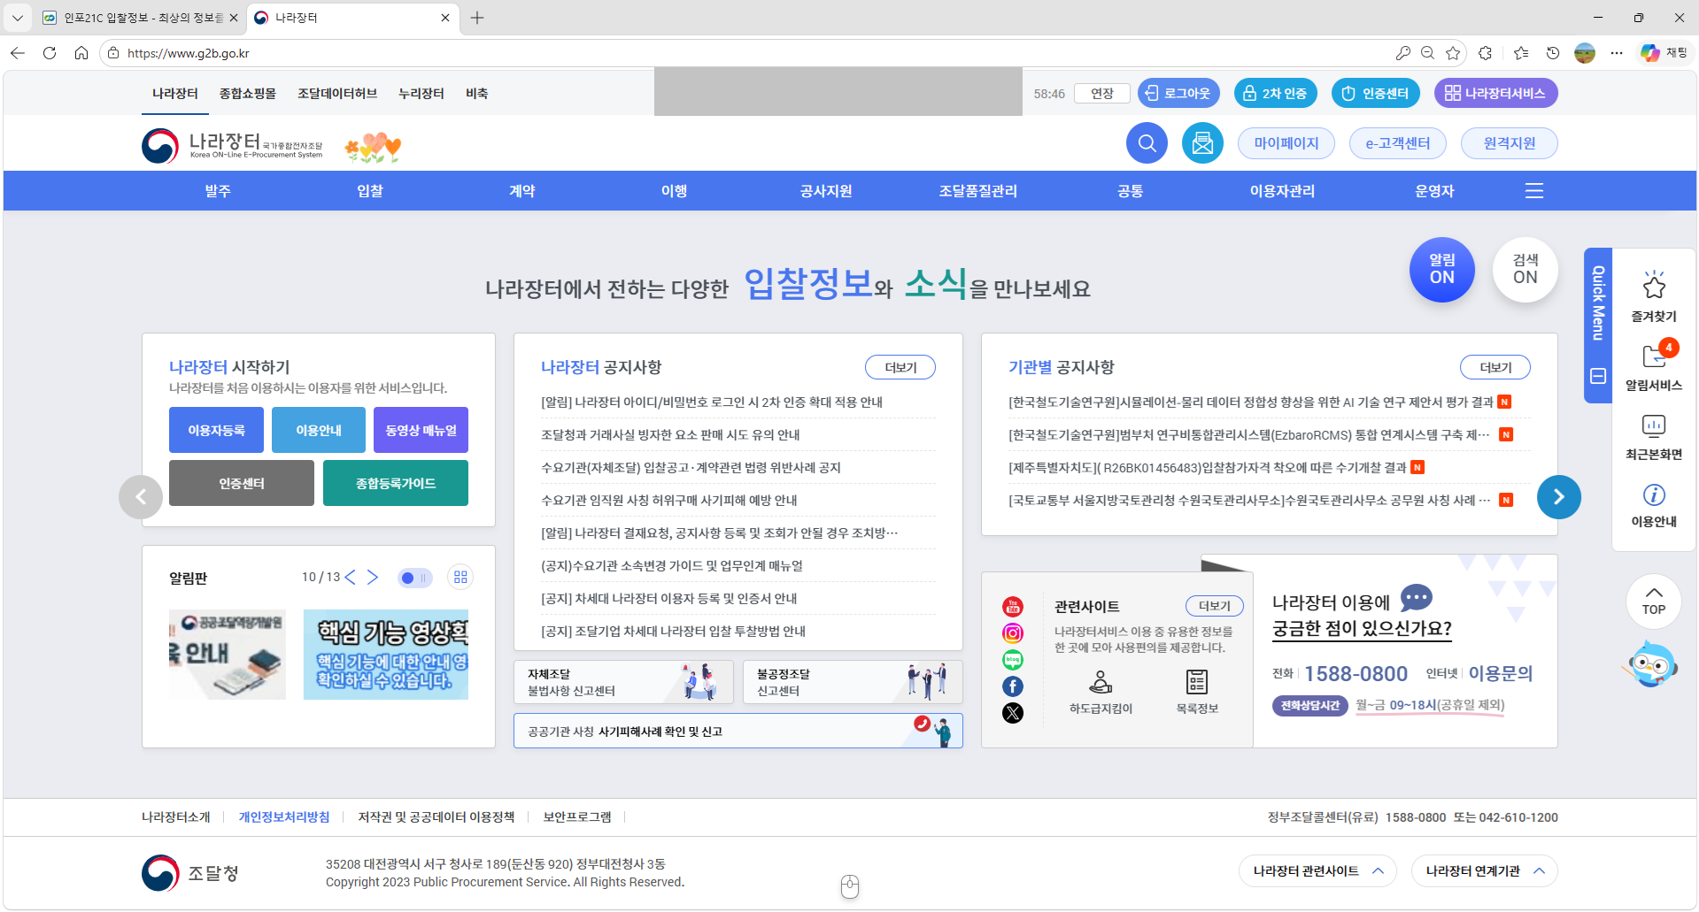This screenshot has width=1699, height=912.
Task: Open 자체조달 불법사항 신고센터 banner
Action: coord(623,682)
